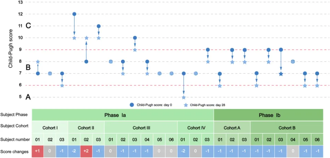Click the class C label on axis

click(28, 26)
